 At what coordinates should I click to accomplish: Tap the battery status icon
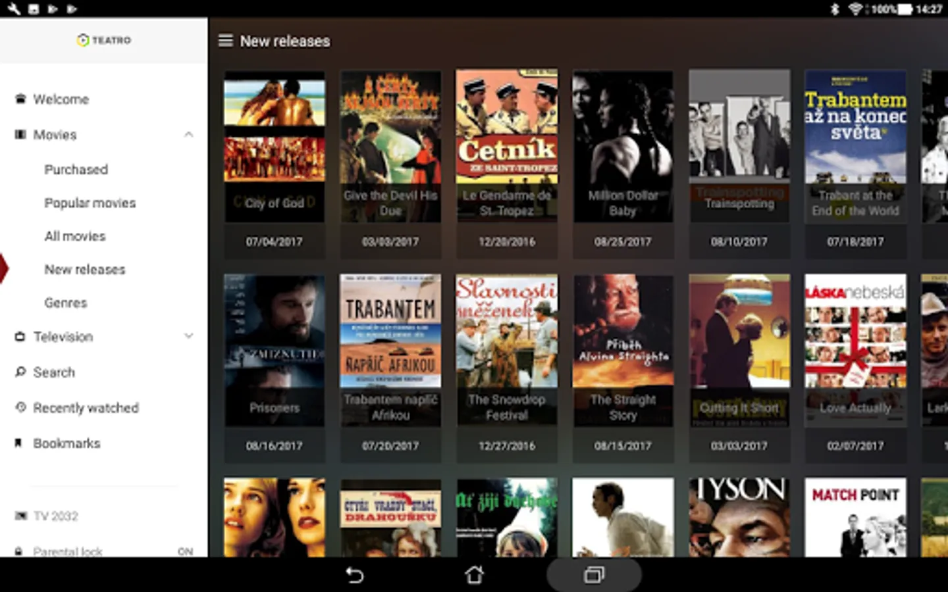tap(906, 9)
